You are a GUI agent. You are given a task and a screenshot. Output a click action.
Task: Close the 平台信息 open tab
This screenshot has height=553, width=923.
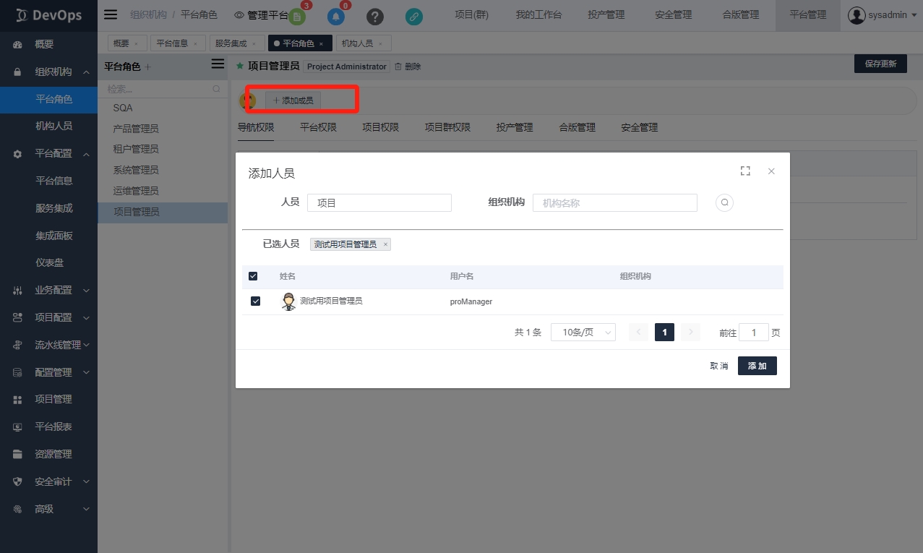point(194,43)
